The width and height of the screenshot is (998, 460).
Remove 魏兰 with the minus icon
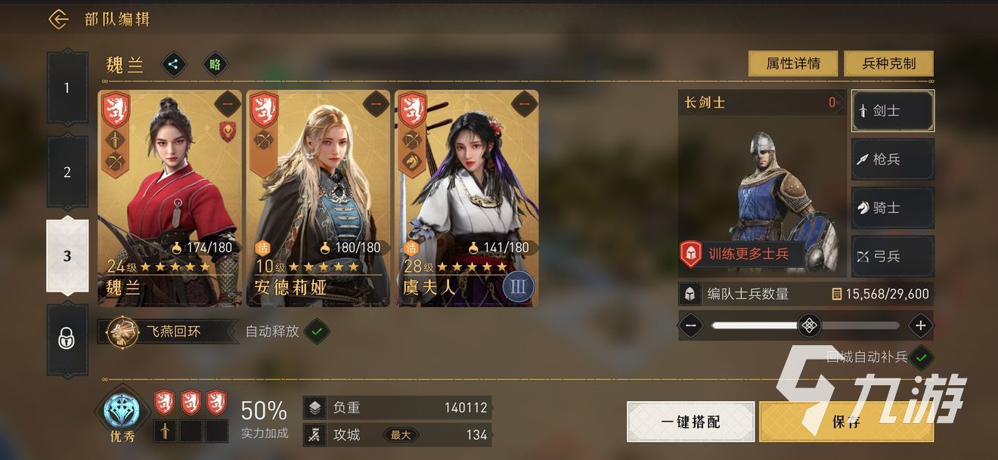[x=227, y=104]
